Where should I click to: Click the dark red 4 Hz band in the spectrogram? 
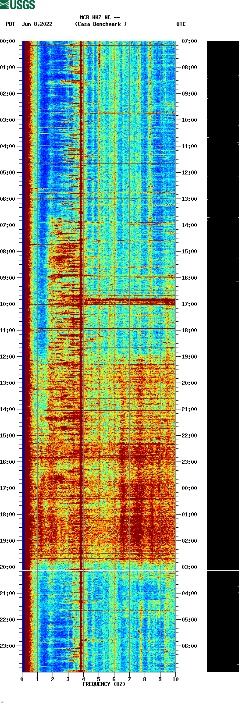[82, 356]
